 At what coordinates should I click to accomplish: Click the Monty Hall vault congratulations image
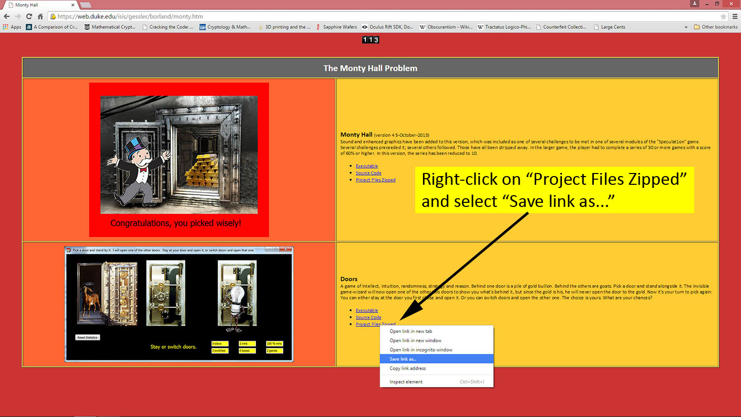[179, 160]
